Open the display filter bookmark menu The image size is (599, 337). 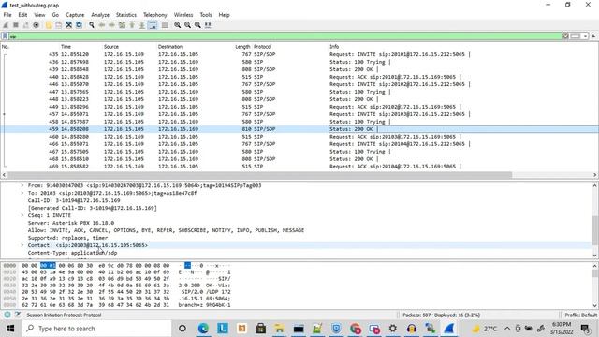(x=5, y=37)
